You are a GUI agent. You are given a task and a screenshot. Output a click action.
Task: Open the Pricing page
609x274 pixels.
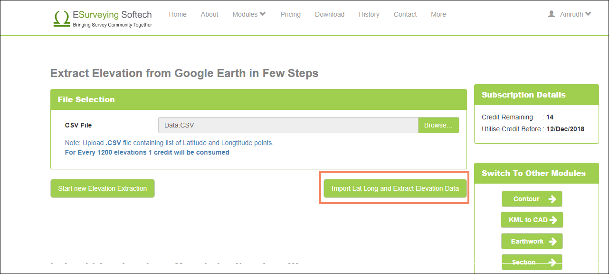pyautogui.click(x=290, y=14)
